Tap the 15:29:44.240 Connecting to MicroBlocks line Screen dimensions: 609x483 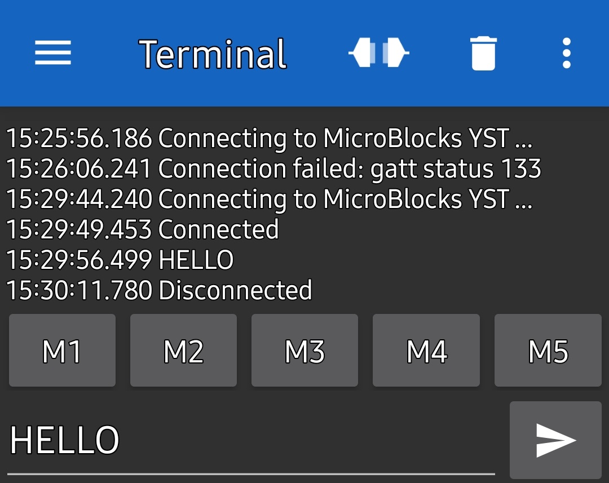tap(269, 199)
